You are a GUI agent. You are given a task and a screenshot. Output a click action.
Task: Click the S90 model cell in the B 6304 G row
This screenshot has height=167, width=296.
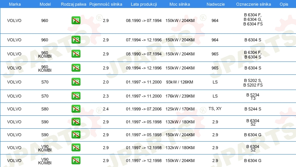[x=45, y=135]
